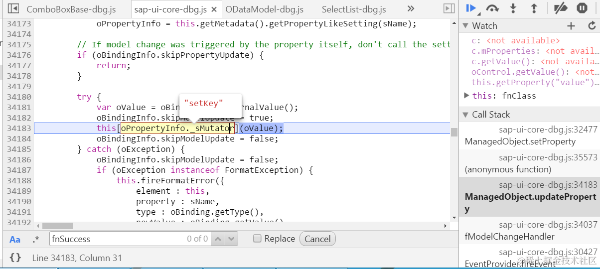This screenshot has width=600, height=269.
Task: Toggle regular expression search option
Action: click(36, 240)
